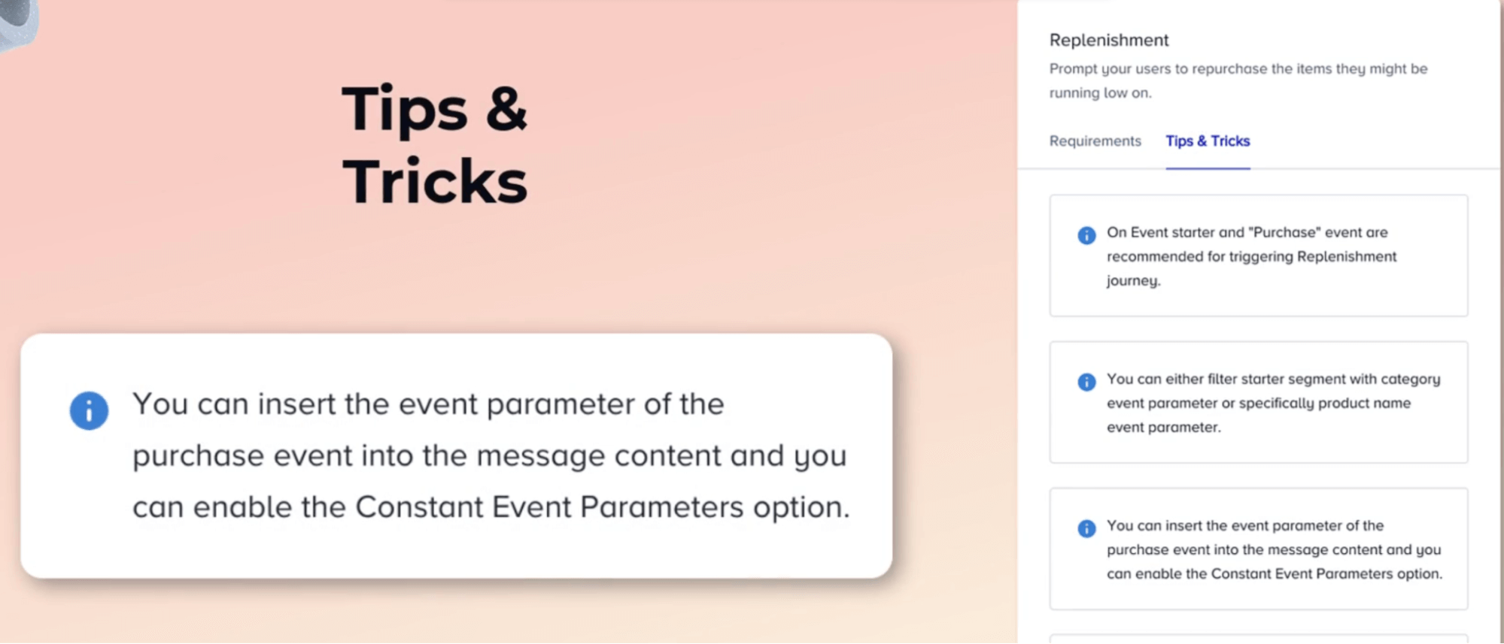The height and width of the screenshot is (644, 1504).
Task: Click the info icon on the starter segment tip
Action: 1086,382
